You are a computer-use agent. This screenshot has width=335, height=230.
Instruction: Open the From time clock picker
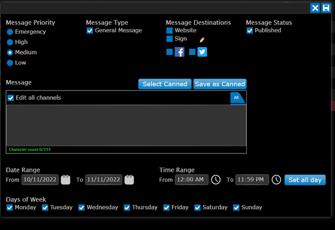point(216,180)
